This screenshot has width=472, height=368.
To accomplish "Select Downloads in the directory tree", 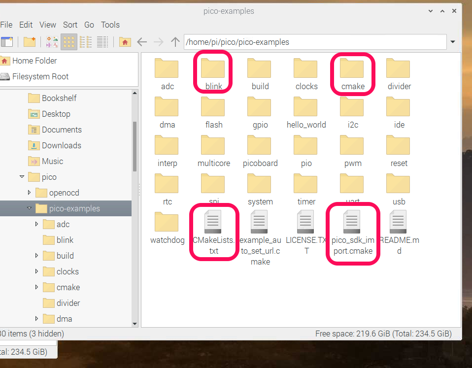I will tap(62, 146).
